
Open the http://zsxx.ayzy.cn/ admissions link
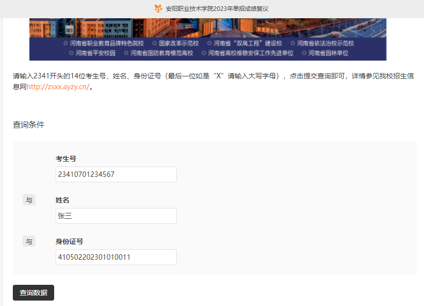tap(58, 87)
